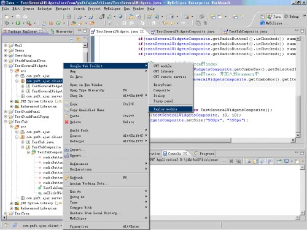Click the Pin Console icon

click(x=279, y=161)
